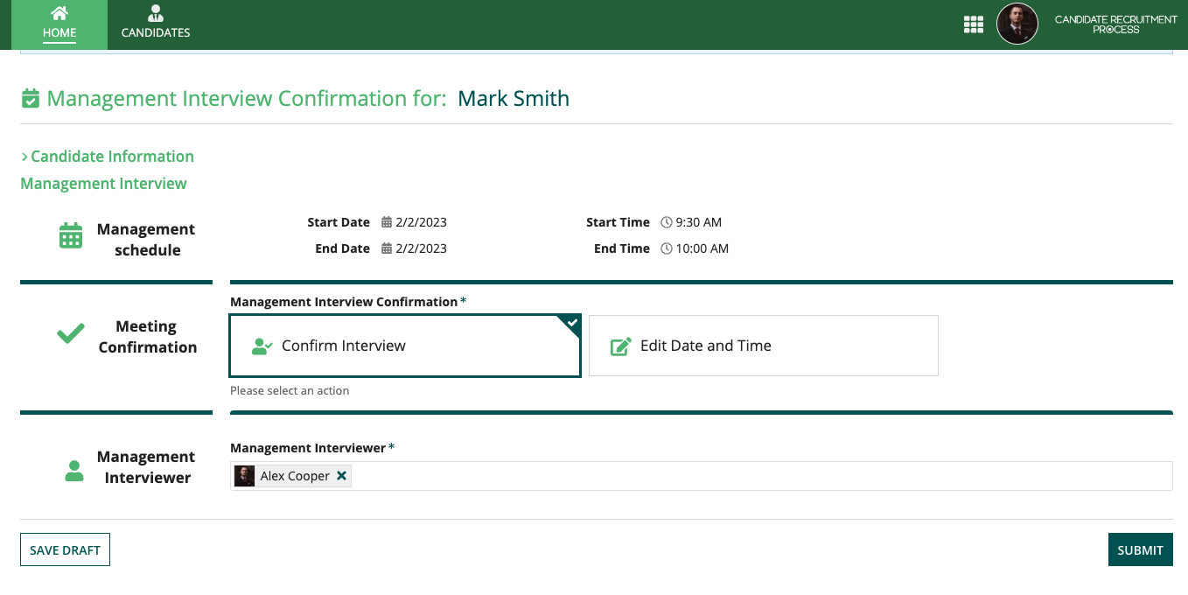The width and height of the screenshot is (1188, 595).
Task: Click Candidate Recruitment Process title
Action: [x=1115, y=24]
